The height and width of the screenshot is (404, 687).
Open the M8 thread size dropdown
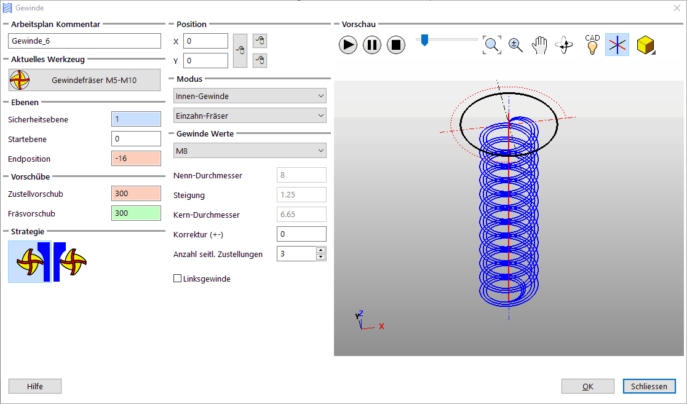tap(250, 150)
